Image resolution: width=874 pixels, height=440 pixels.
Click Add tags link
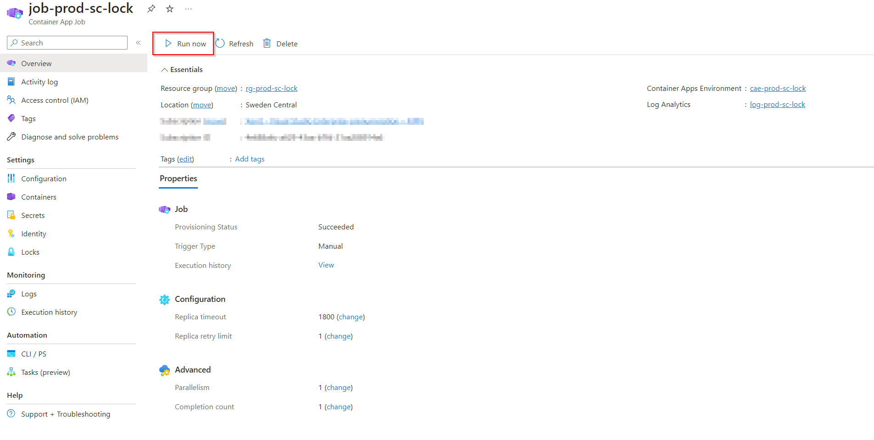[250, 159]
